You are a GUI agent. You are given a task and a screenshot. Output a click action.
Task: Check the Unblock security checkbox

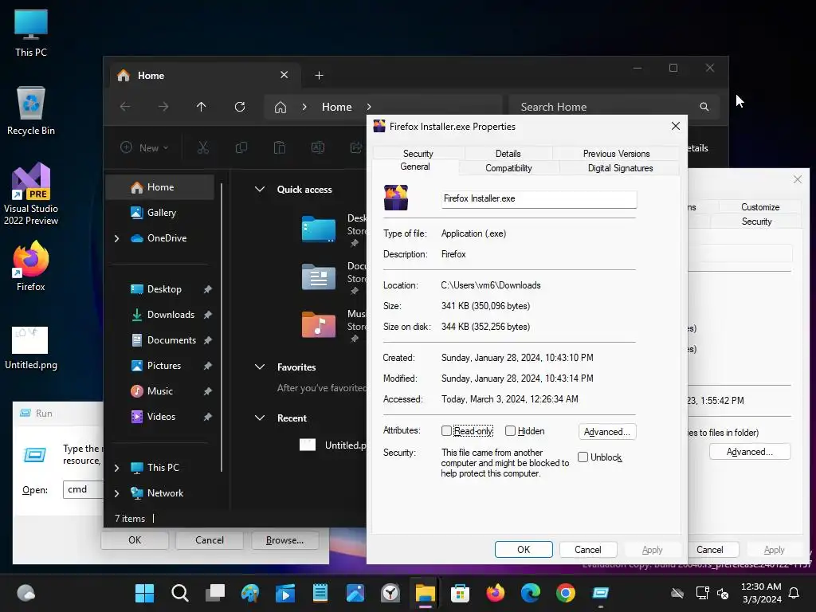click(x=583, y=457)
